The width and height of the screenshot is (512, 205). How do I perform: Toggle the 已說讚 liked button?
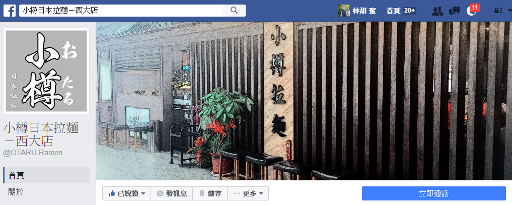[126, 193]
